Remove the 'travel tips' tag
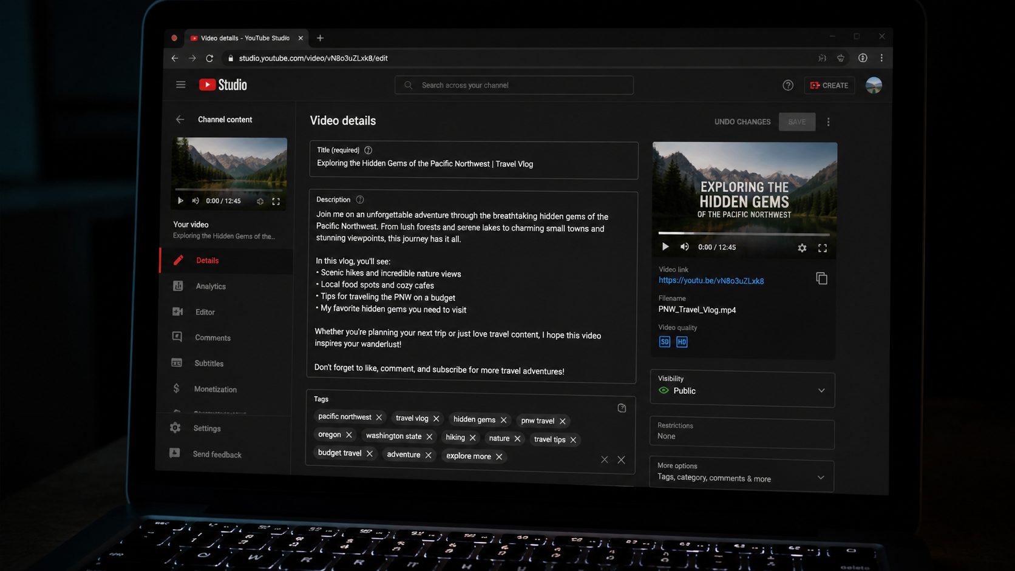This screenshot has width=1015, height=571. 573,440
